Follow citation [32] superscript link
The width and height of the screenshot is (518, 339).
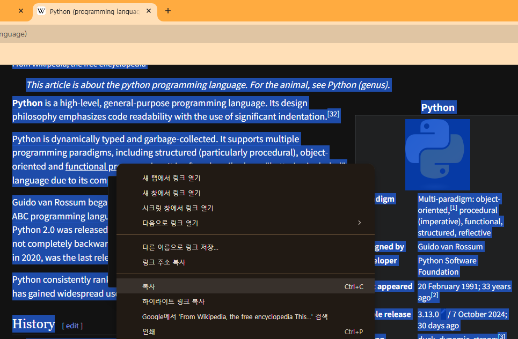click(333, 114)
